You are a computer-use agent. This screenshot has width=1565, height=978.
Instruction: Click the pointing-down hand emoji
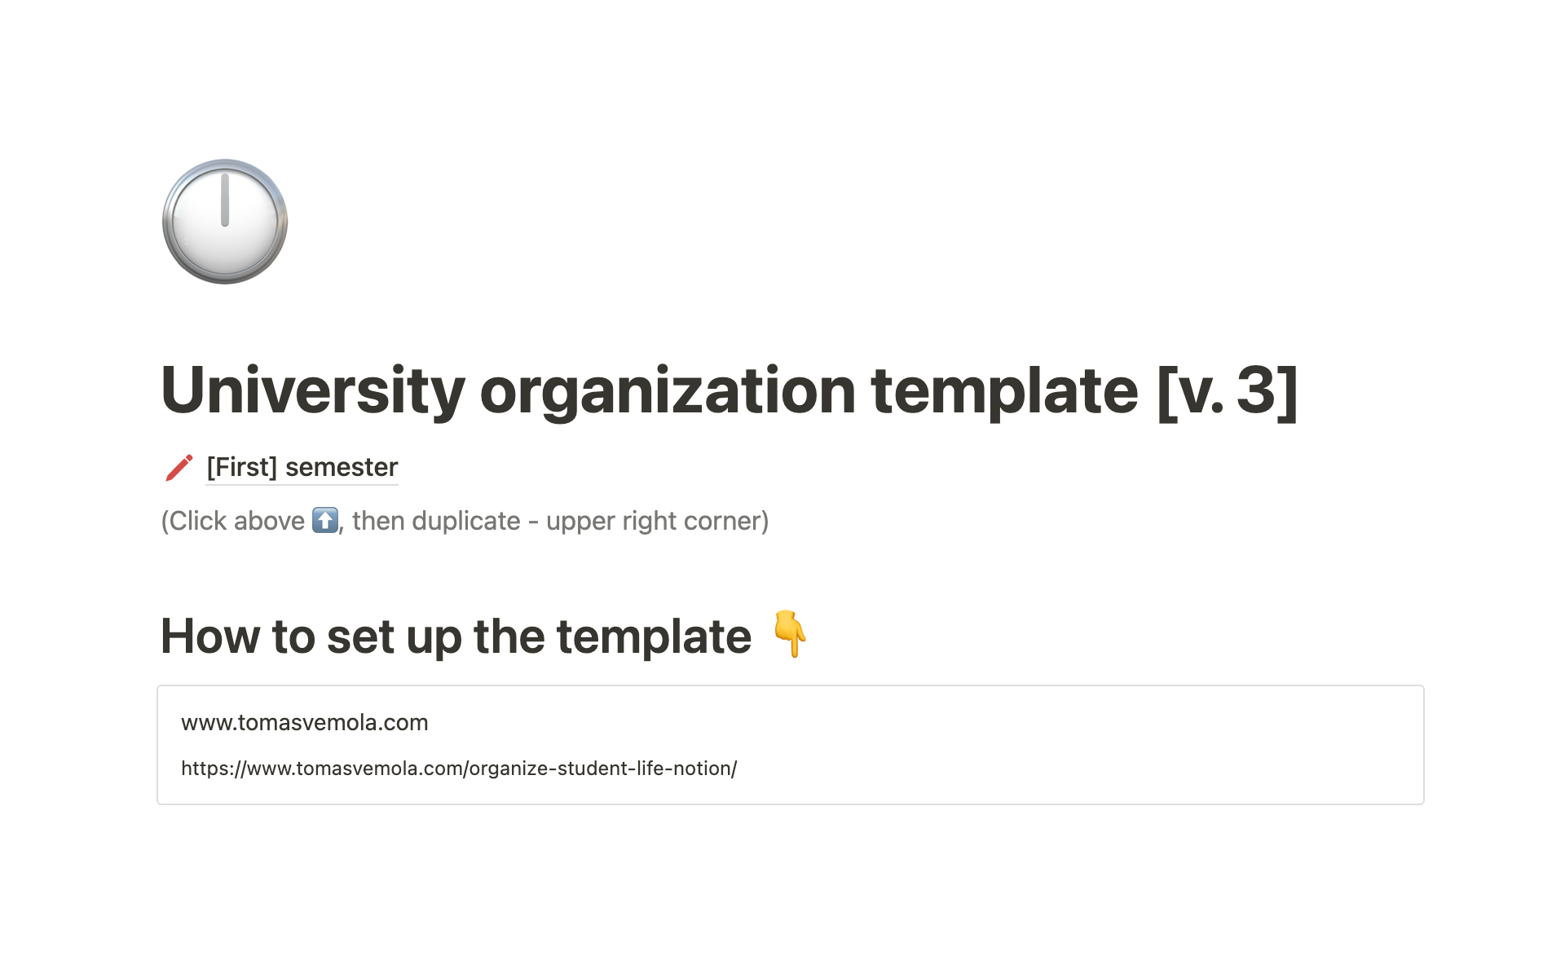pos(789,634)
